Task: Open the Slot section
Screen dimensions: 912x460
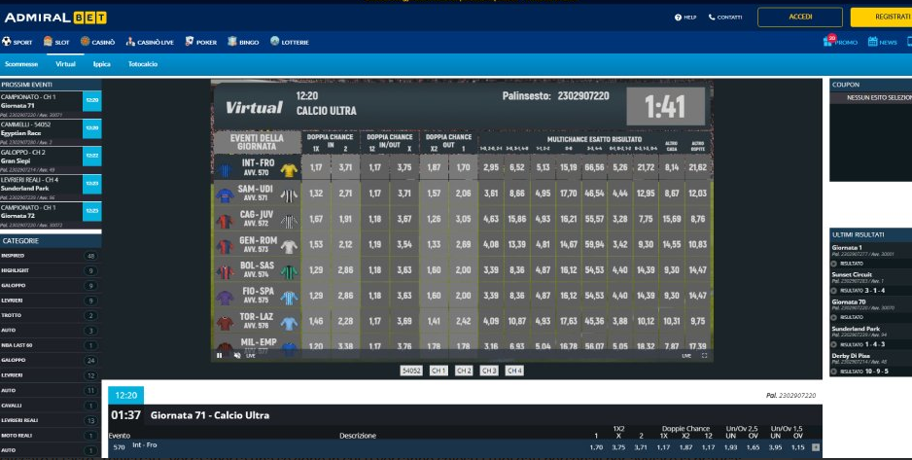Action: click(56, 42)
